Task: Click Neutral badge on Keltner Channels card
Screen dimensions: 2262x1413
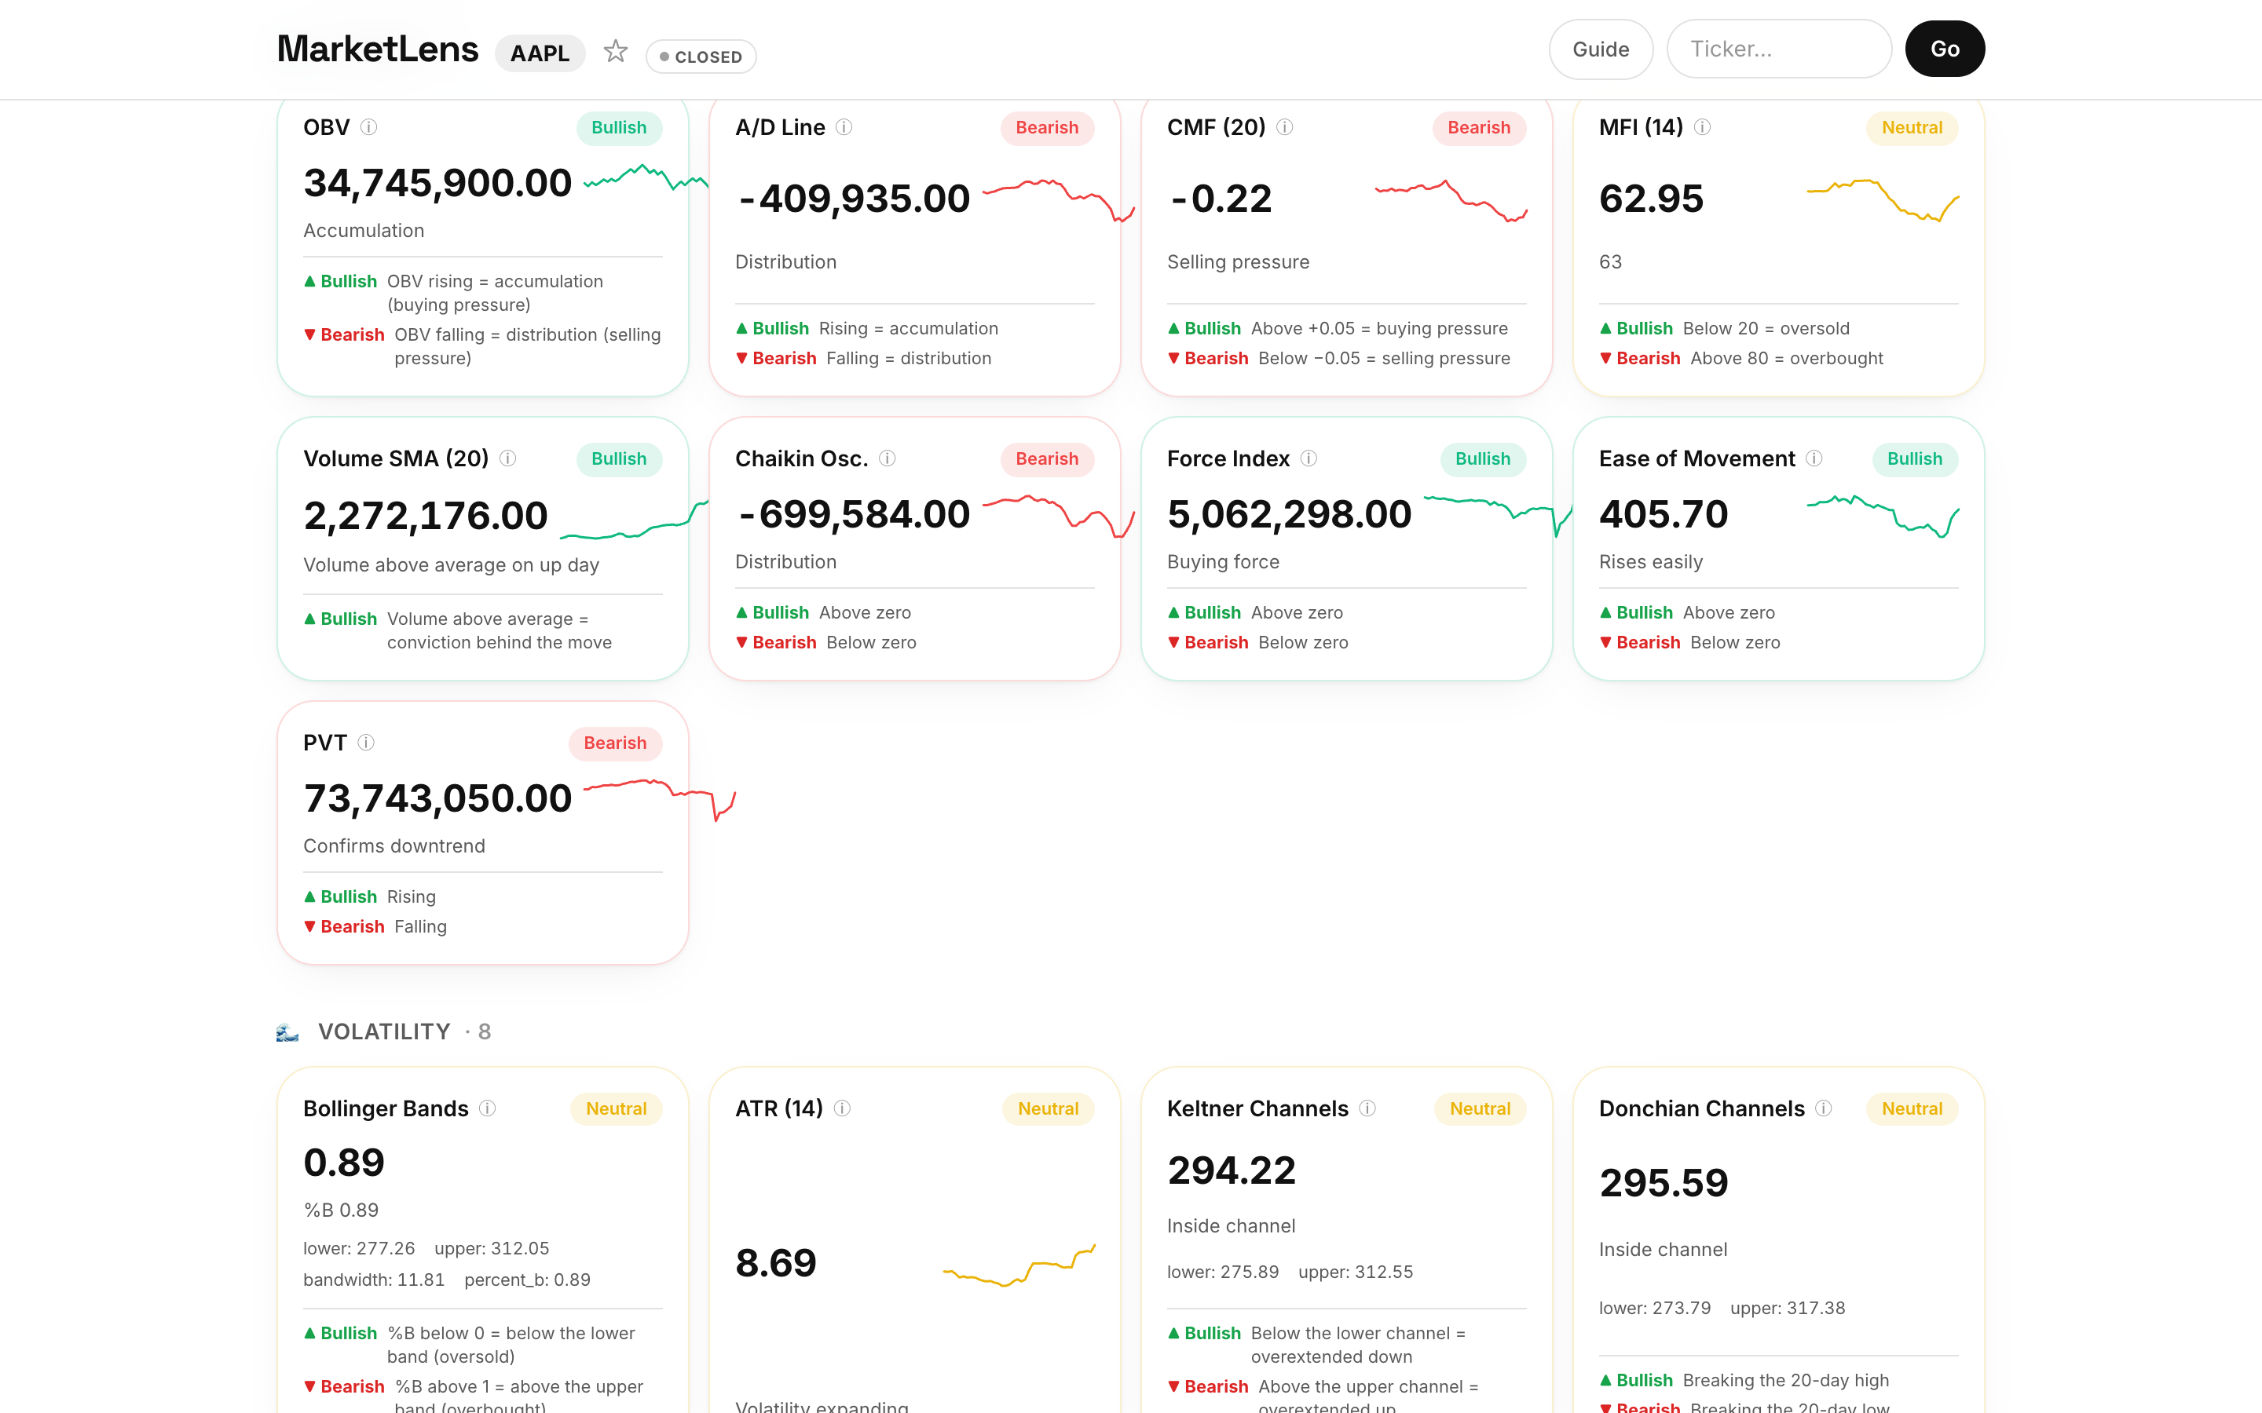Action: click(x=1480, y=1108)
